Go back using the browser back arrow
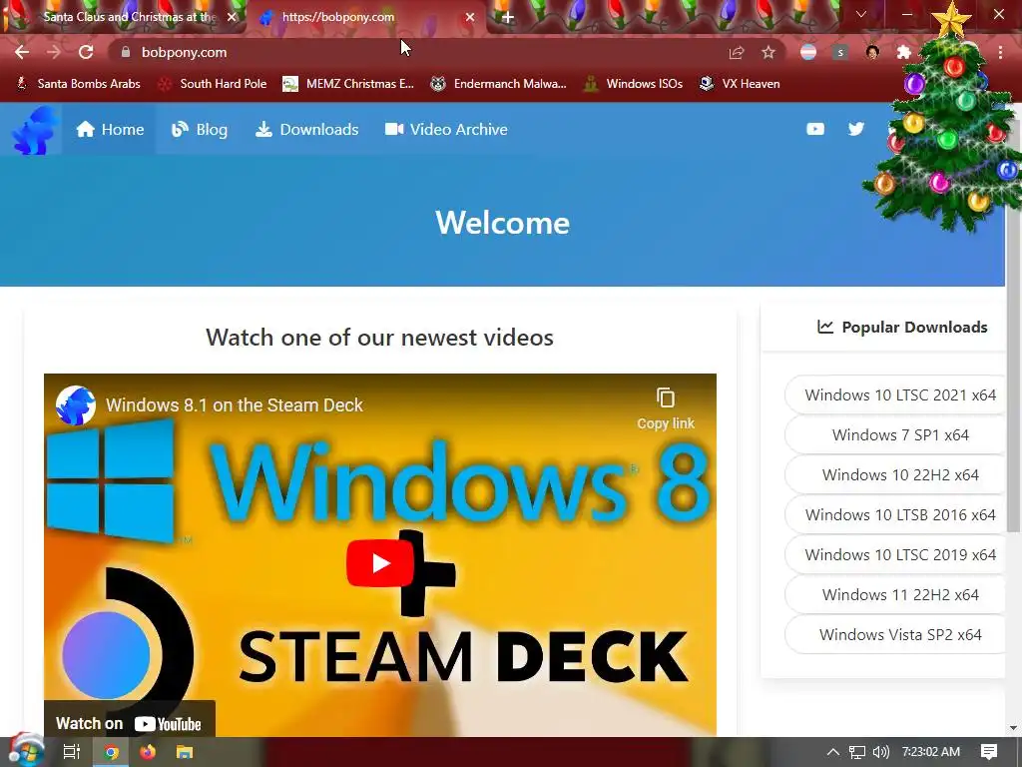Image resolution: width=1022 pixels, height=767 pixels. click(x=22, y=52)
